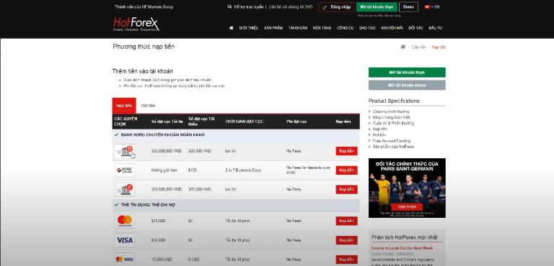Viewport: 554px width, 266px height.
Task: Click the VISA logo
Action: coord(125,240)
